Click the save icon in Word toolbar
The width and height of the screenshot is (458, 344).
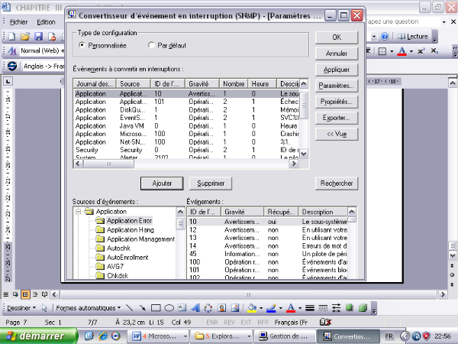(x=38, y=37)
